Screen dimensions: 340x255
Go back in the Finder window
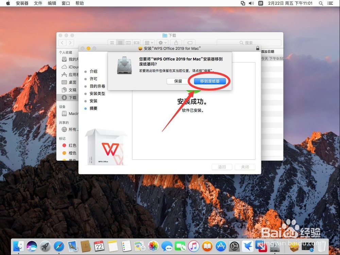point(63,42)
